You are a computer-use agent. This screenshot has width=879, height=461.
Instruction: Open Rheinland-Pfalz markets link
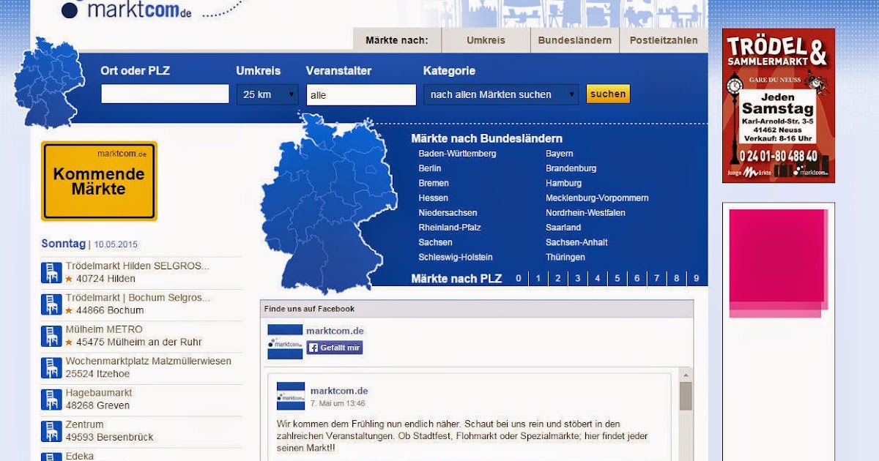click(x=450, y=228)
